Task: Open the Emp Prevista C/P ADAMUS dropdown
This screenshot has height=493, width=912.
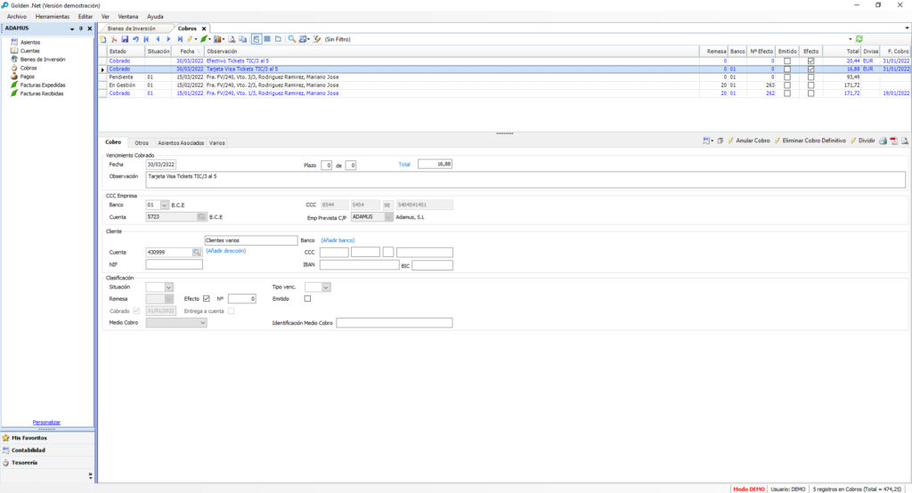Action: click(388, 217)
